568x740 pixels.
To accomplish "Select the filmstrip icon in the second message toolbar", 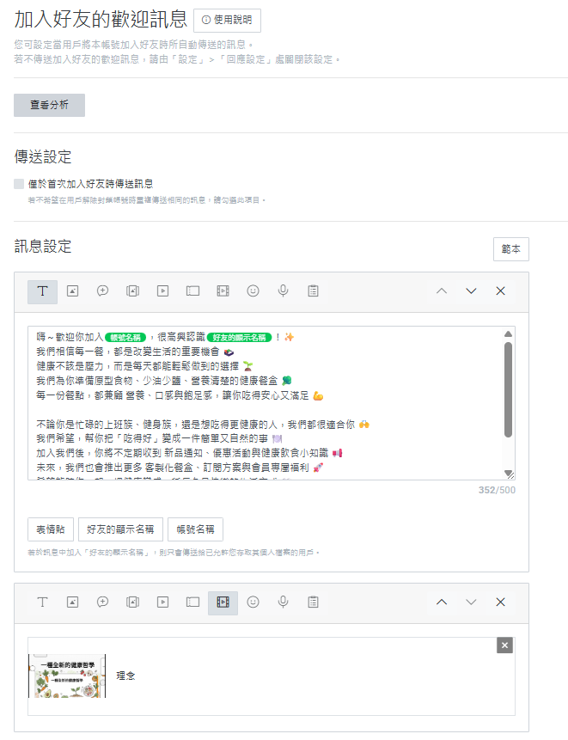I will pyautogui.click(x=223, y=602).
